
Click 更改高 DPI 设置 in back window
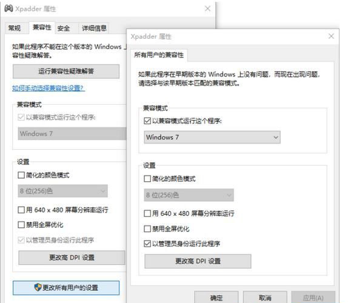pos(72,258)
